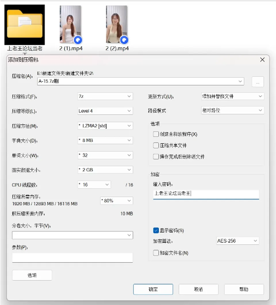Select the 2 (1).mp4 video thumbnail
The image size is (276, 305).
(x=70, y=24)
